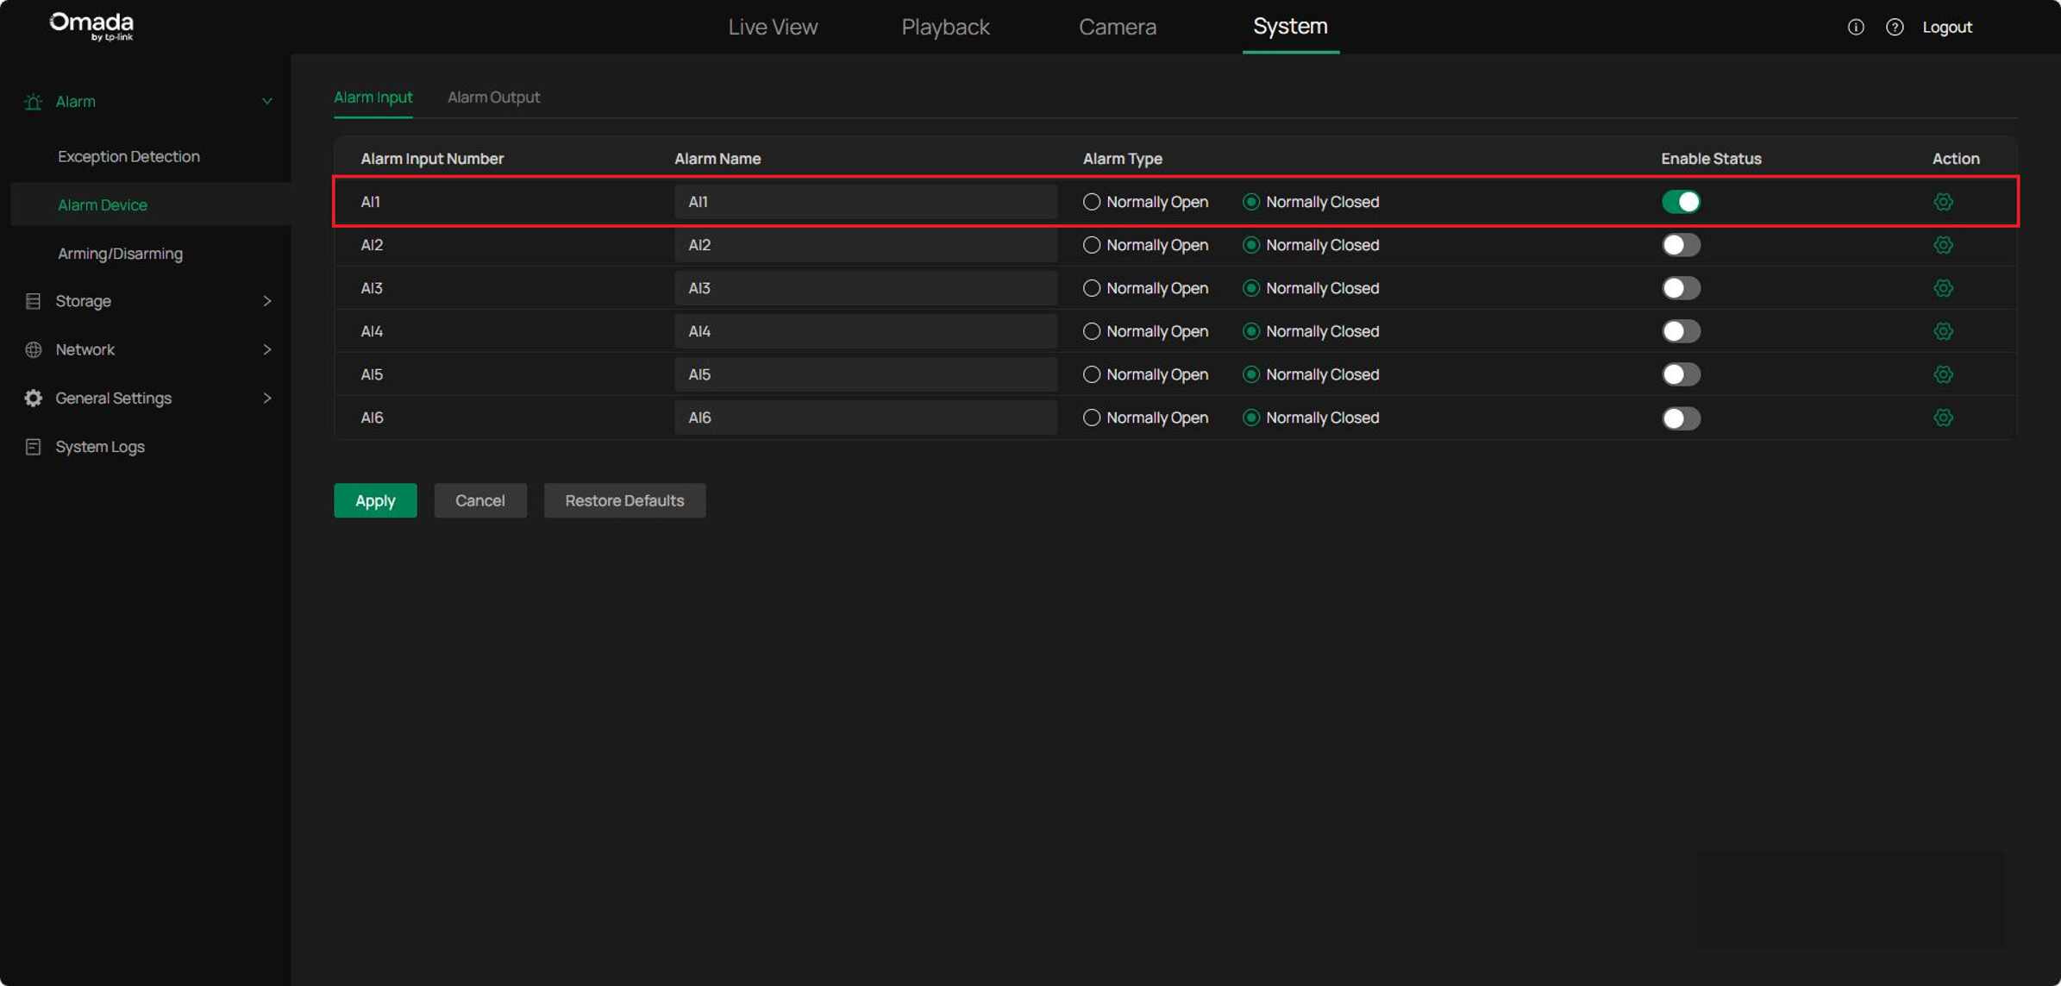Select the System top tab
Viewport: 2061px width, 986px height.
click(1290, 27)
